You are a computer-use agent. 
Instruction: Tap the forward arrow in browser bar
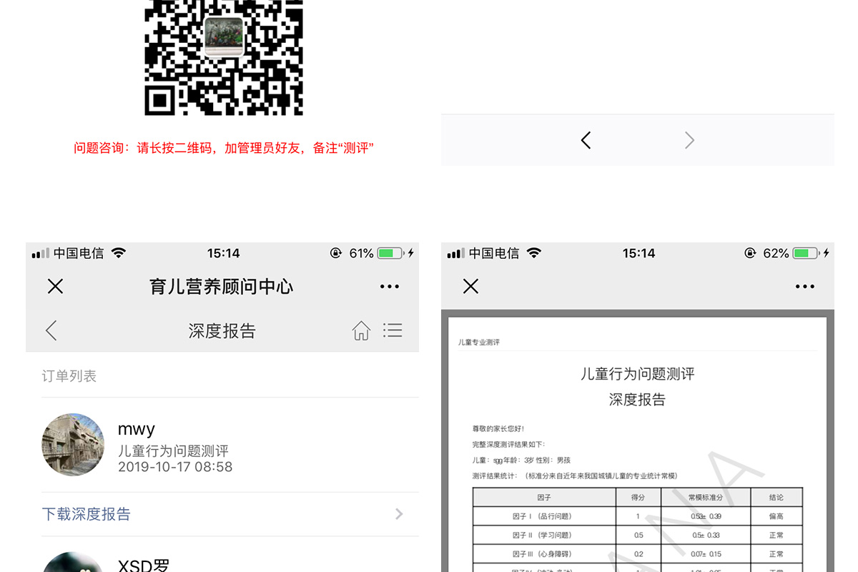(x=689, y=140)
